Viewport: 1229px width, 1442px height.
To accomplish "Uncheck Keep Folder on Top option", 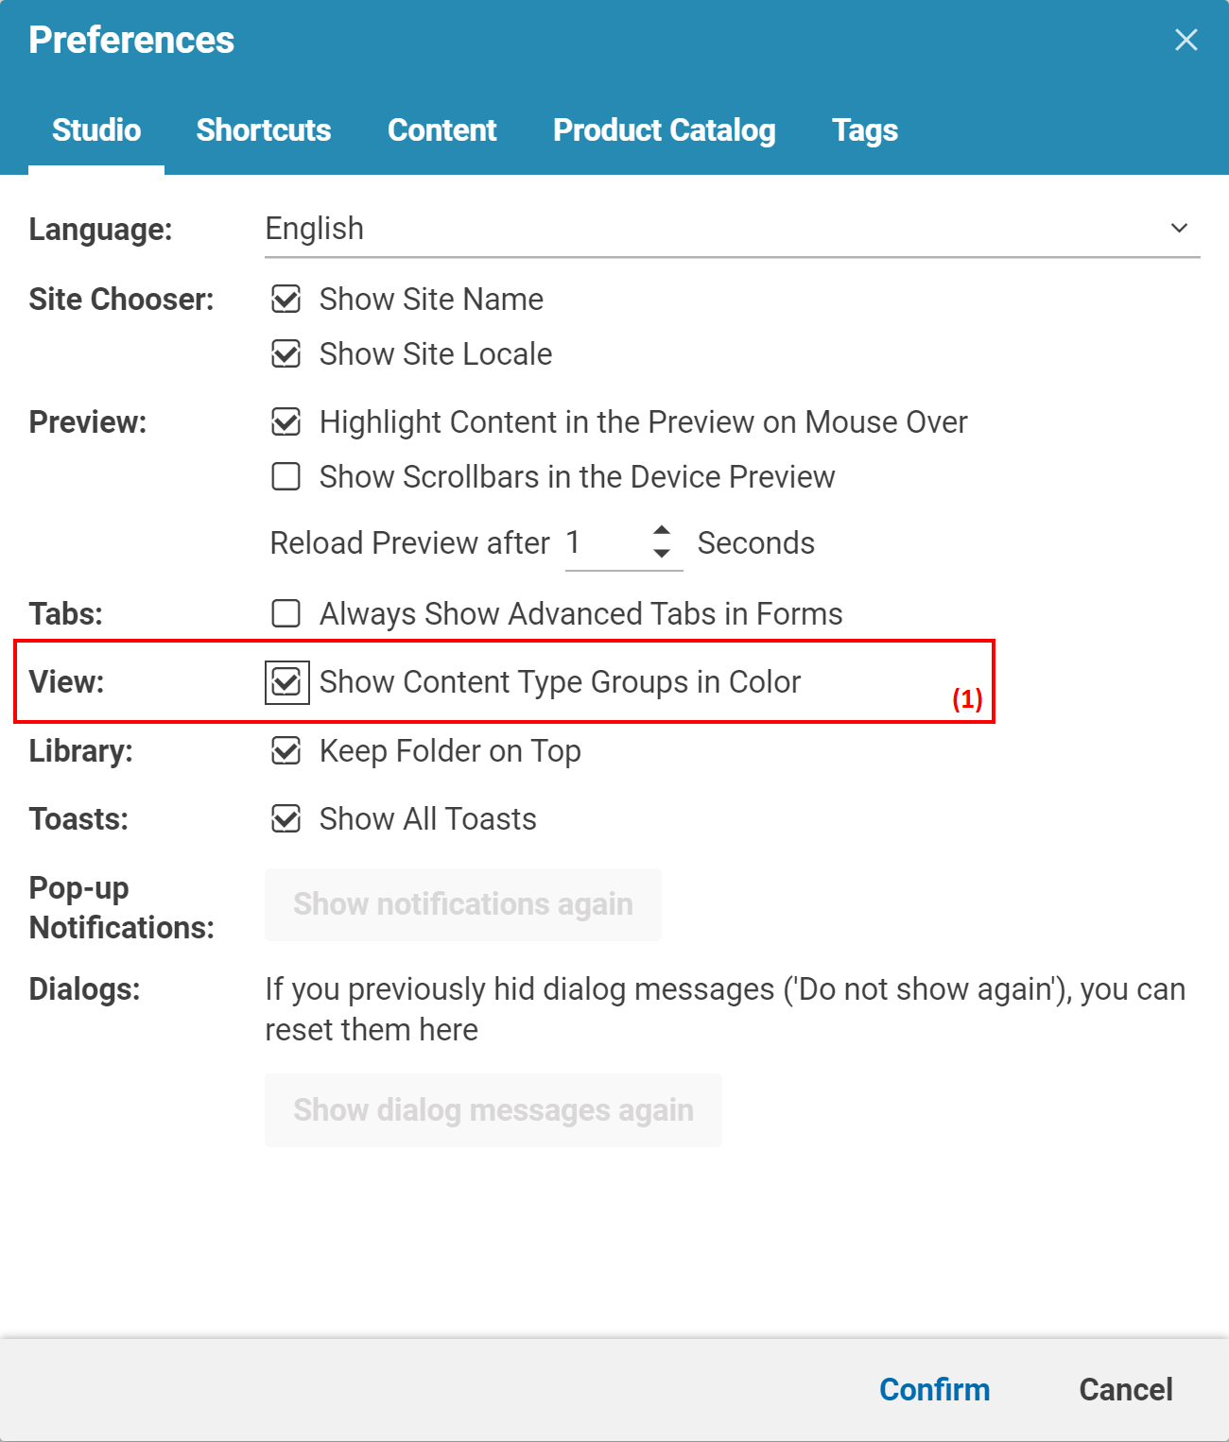I will (286, 751).
